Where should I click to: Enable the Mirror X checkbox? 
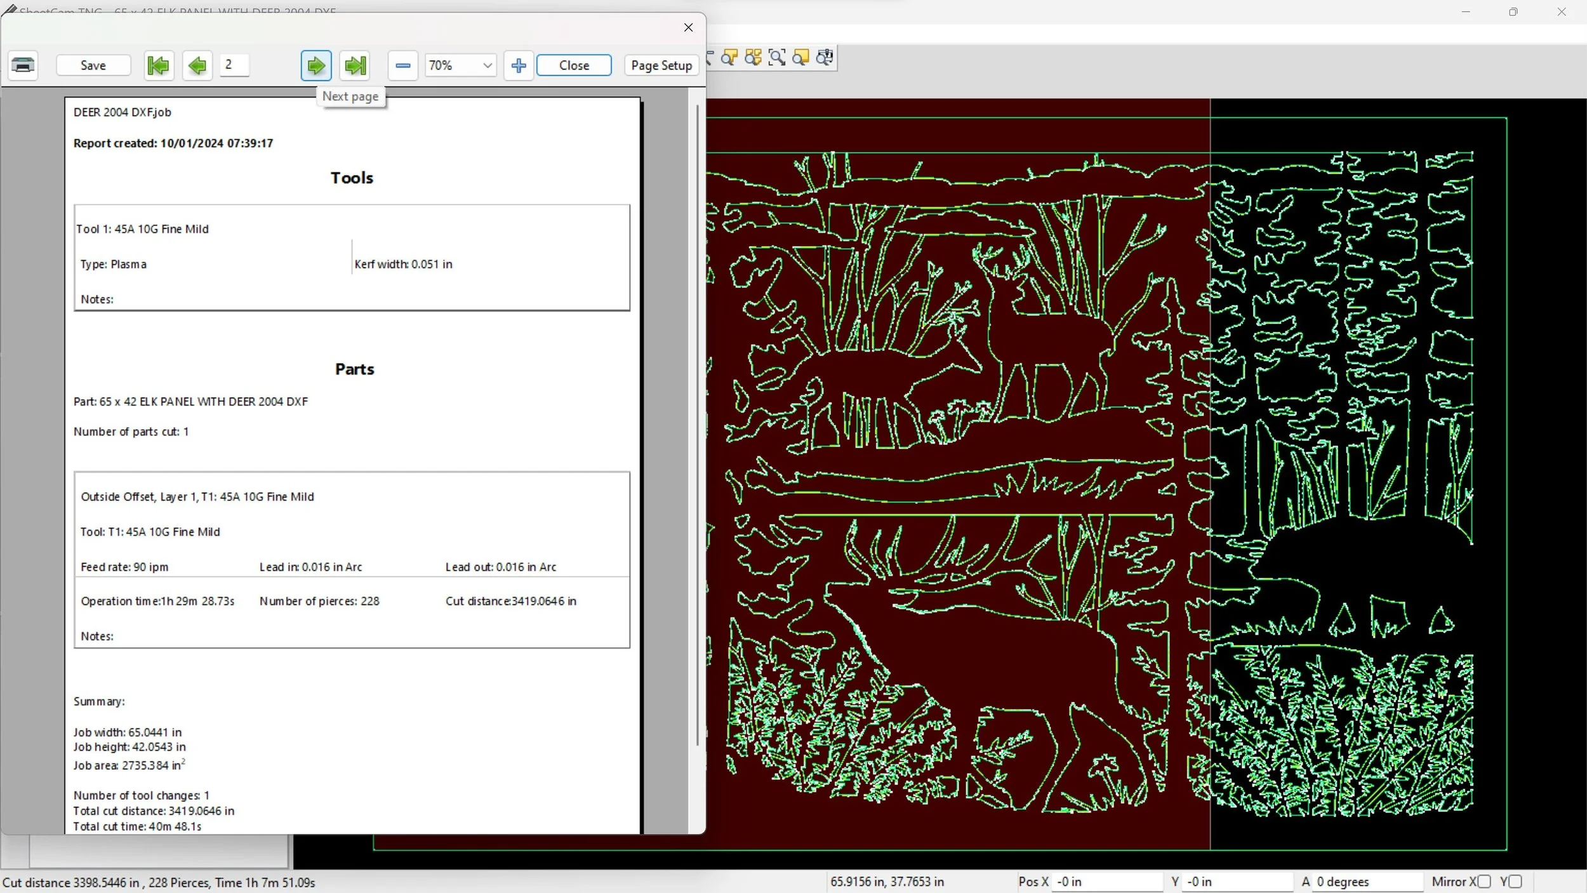[1484, 882]
